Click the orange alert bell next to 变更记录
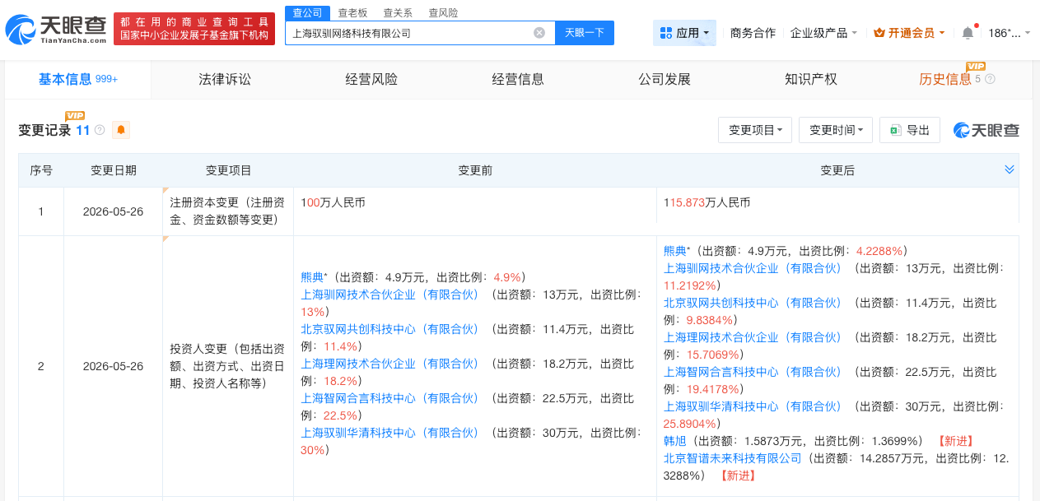This screenshot has height=501, width=1040. pyautogui.click(x=121, y=130)
